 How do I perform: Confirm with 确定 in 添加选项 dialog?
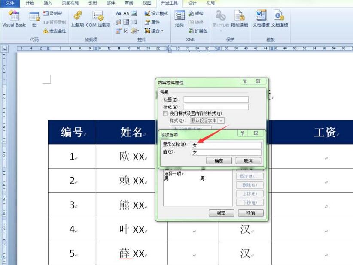tap(219, 160)
